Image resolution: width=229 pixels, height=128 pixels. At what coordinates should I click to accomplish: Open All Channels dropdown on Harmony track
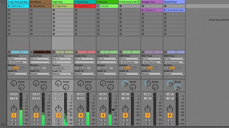(130, 62)
